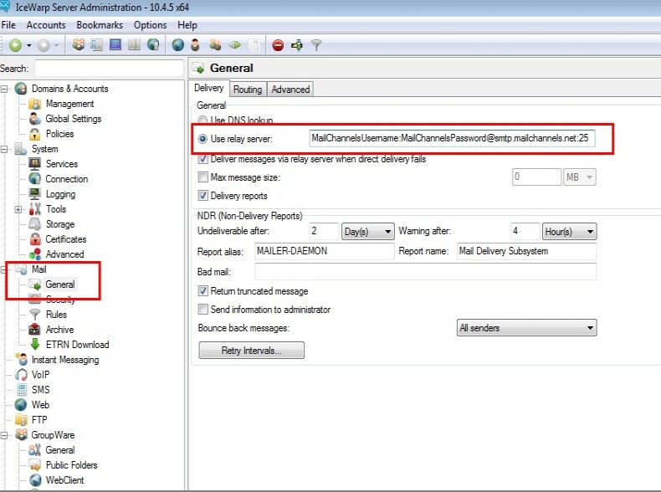
Task: Open the Bookmarks menu
Action: (100, 25)
